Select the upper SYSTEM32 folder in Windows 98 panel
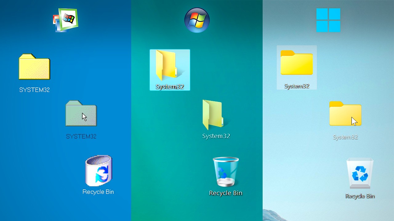The image size is (394, 221). [34, 67]
